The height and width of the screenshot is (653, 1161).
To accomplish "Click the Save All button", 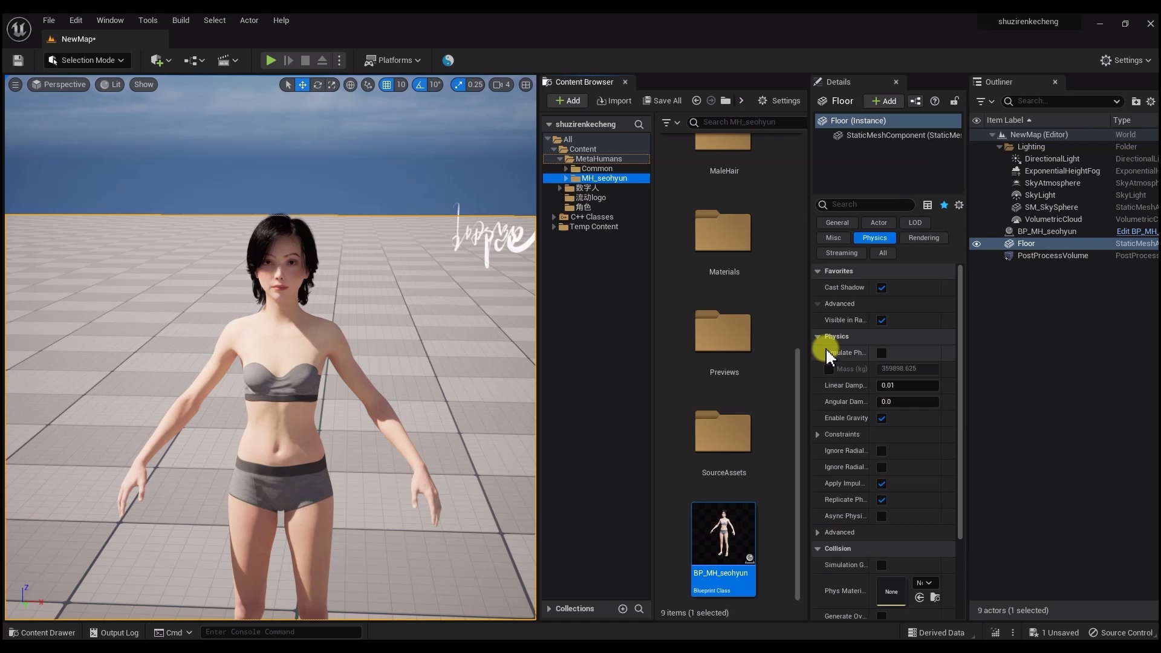I will pos(662,101).
